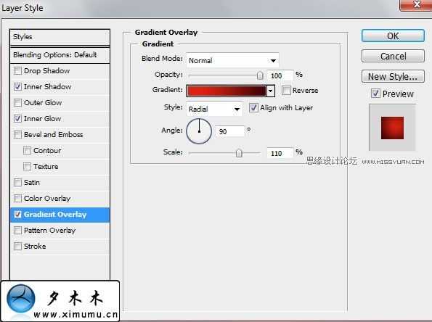The height and width of the screenshot is (322, 432).
Task: Click the New Style... button
Action: coord(393,76)
